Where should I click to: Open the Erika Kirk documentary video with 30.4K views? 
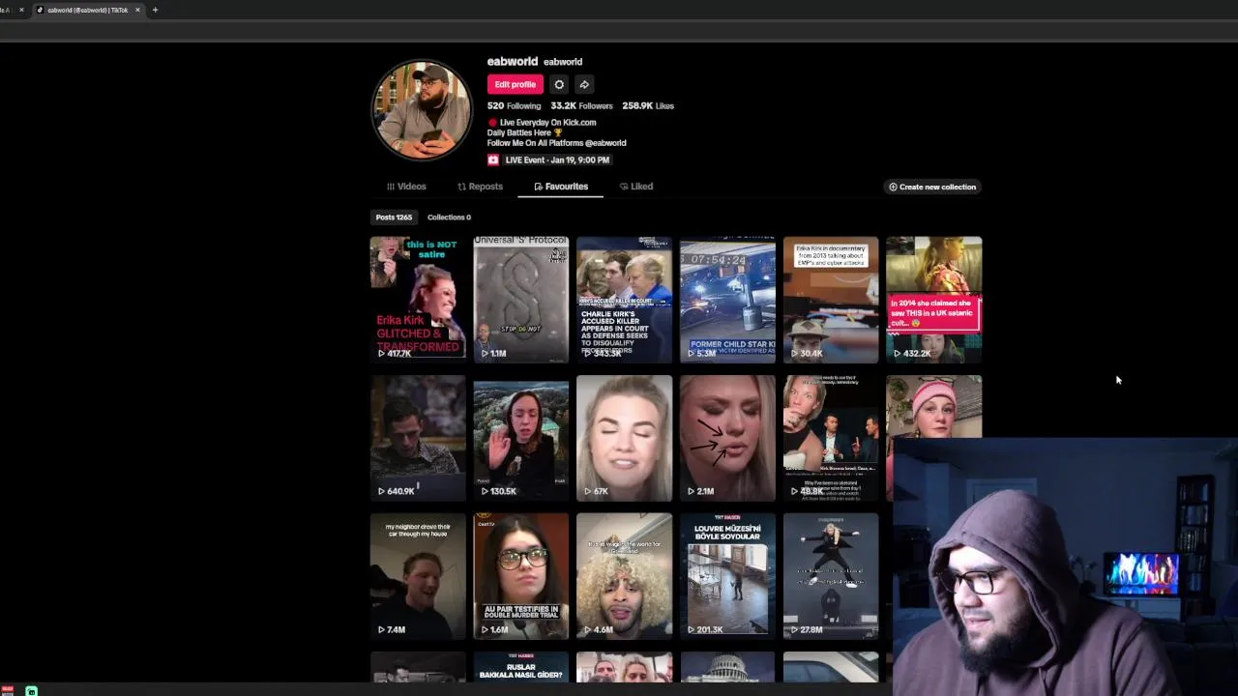point(831,300)
